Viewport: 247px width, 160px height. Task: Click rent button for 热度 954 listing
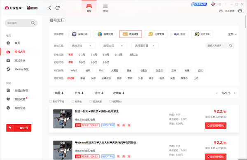[x=216, y=157]
